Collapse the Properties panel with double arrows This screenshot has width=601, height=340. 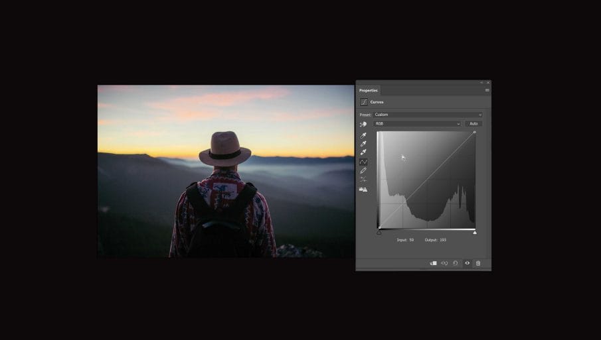pyautogui.click(x=482, y=83)
